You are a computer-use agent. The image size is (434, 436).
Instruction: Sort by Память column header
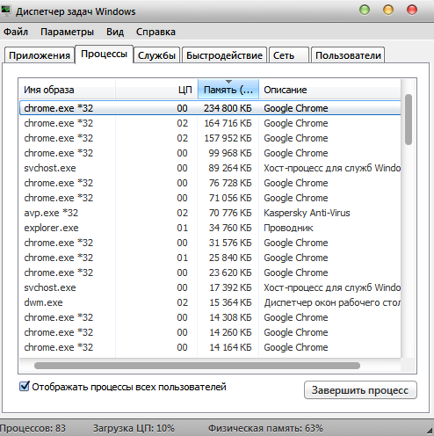(228, 90)
